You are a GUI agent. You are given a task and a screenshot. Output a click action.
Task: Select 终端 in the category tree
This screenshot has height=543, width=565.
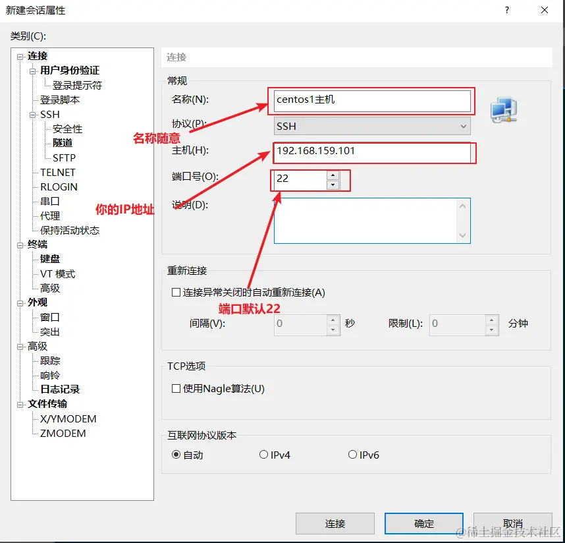[x=38, y=245]
